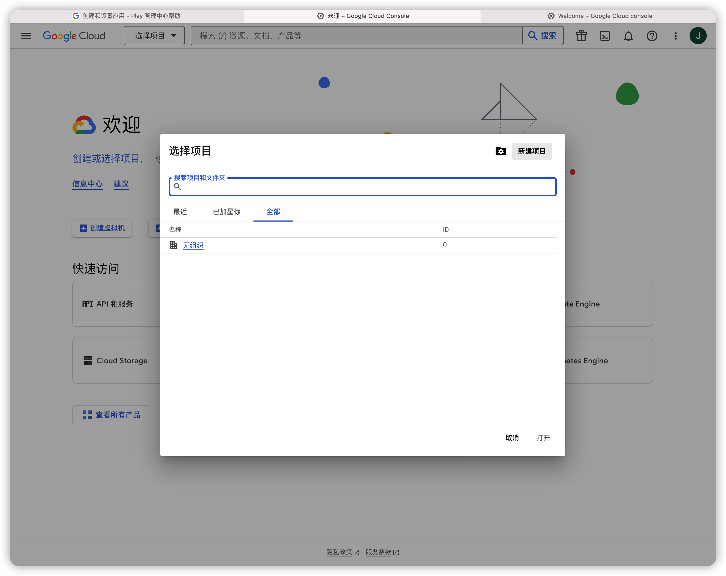Switch to the 已加星标 tab
The height and width of the screenshot is (576, 726).
[227, 212]
